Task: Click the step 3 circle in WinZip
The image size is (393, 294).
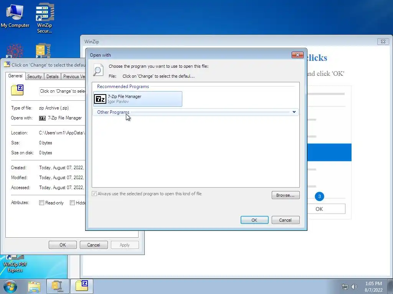Action: pyautogui.click(x=319, y=196)
